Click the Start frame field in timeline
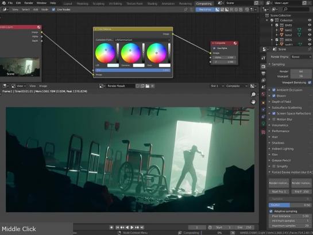This screenshot has width=313, height=235. [223, 228]
